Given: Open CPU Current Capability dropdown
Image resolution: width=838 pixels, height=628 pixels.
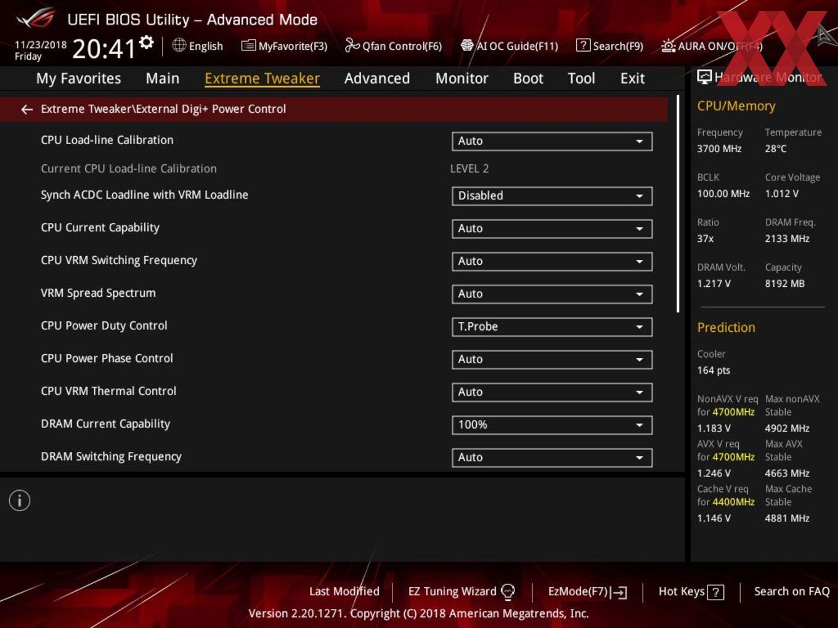Looking at the screenshot, I should (x=552, y=228).
